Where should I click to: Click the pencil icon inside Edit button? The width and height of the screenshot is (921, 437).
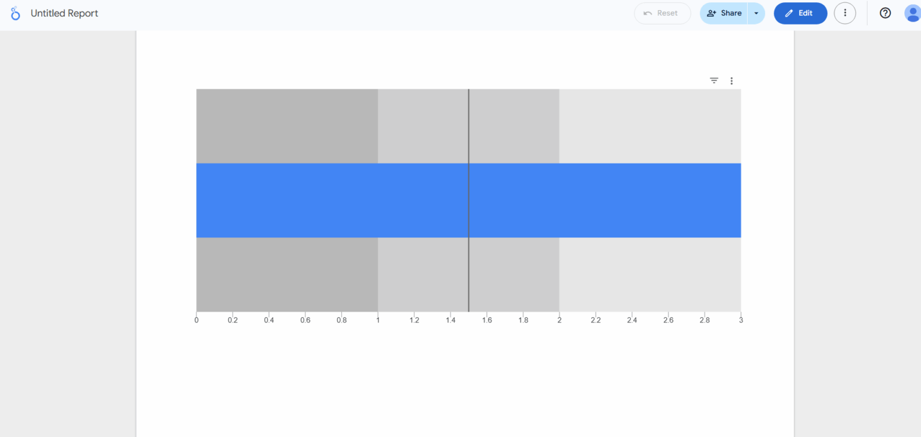pos(790,13)
